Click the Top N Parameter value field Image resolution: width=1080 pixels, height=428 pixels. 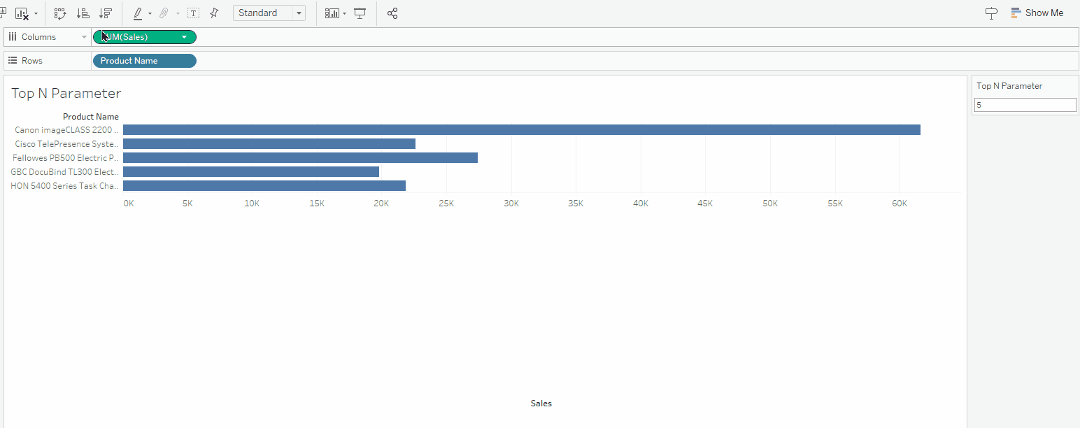point(1025,105)
